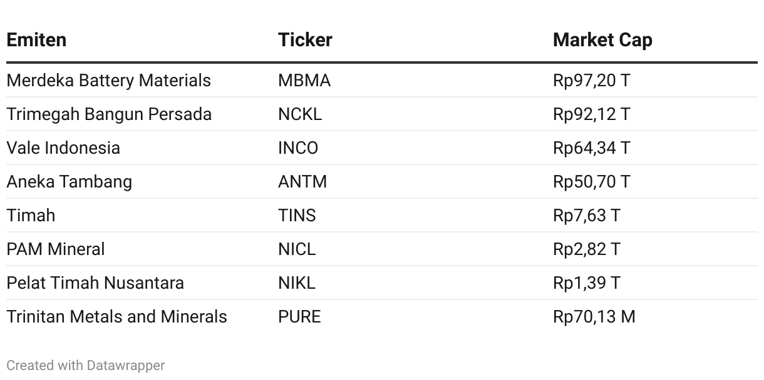Click the INCO ticker symbol

[x=298, y=148]
